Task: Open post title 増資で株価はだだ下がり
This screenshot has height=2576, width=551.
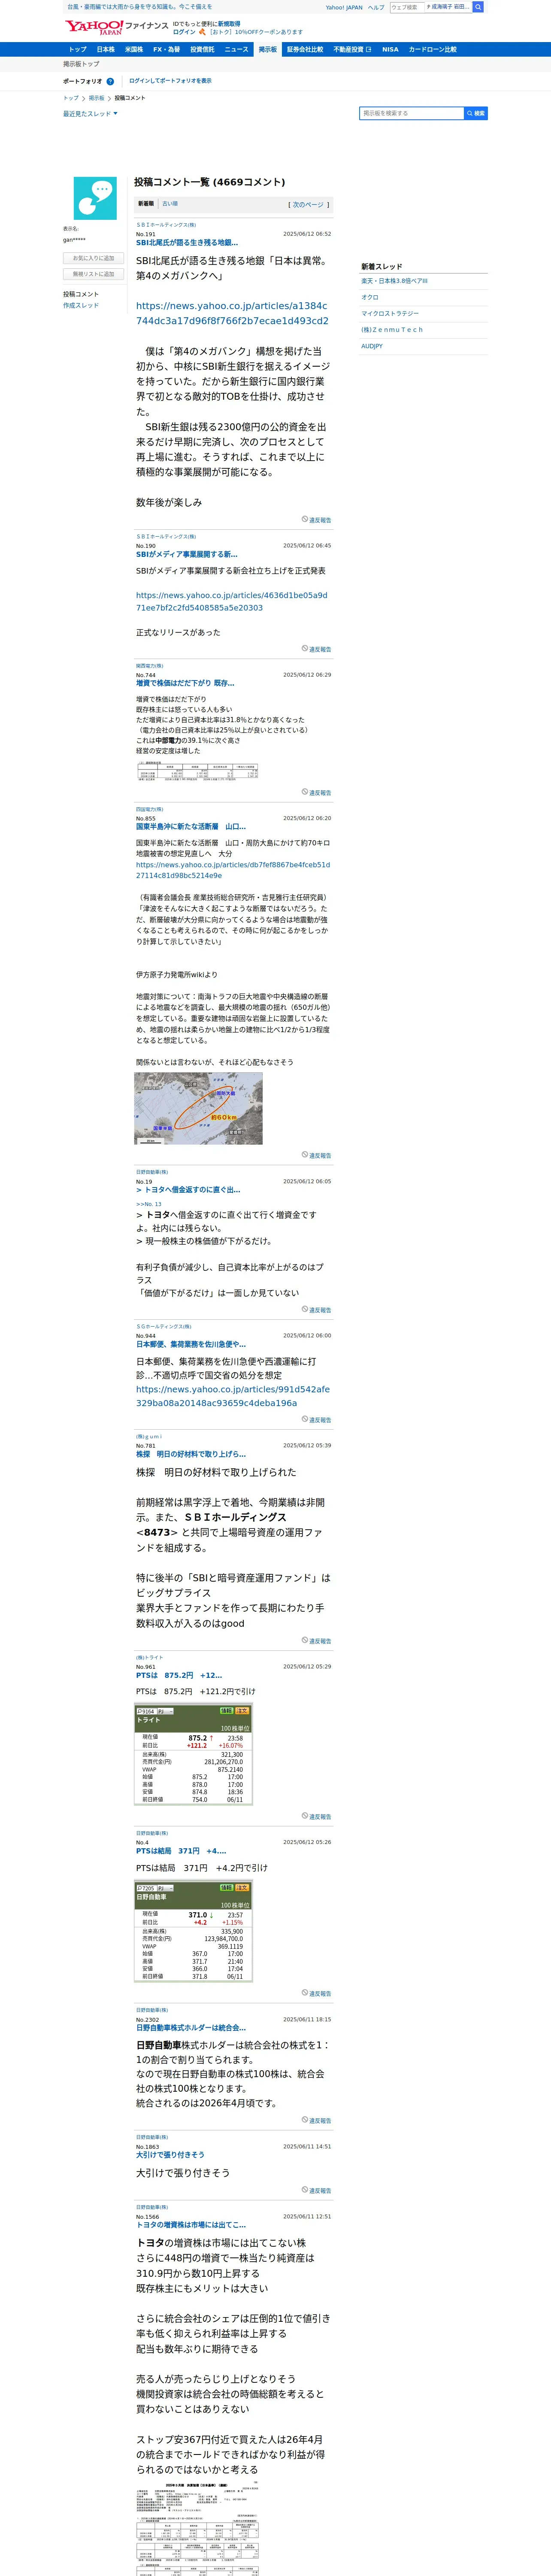Action: 185,683
